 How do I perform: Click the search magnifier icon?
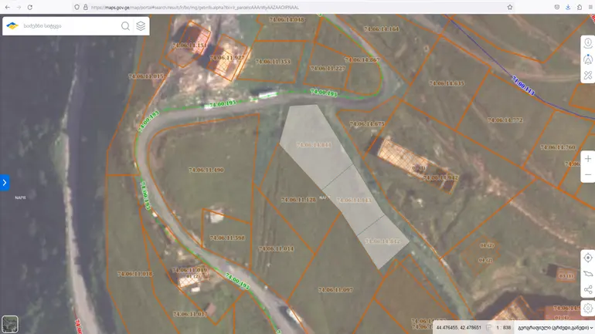125,25
